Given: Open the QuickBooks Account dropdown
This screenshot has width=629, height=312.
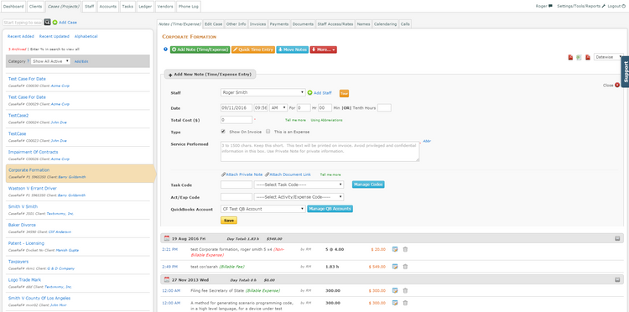Looking at the screenshot, I should click(263, 209).
